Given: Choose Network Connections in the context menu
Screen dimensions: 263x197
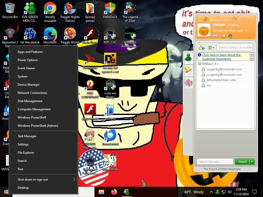Looking at the screenshot, I should pyautogui.click(x=44, y=93).
